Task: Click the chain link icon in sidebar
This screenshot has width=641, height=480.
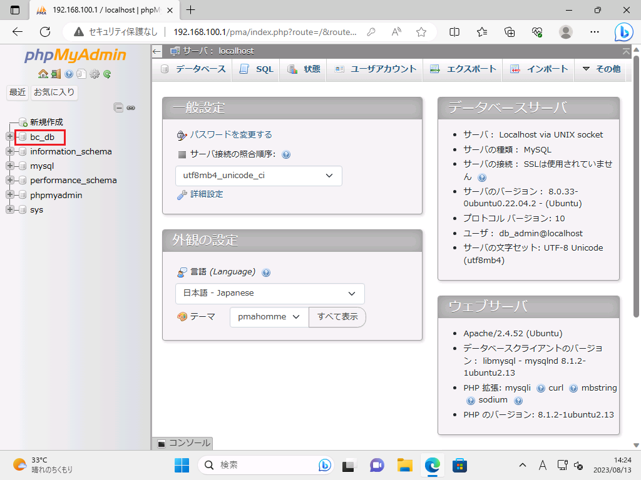Action: 131,107
